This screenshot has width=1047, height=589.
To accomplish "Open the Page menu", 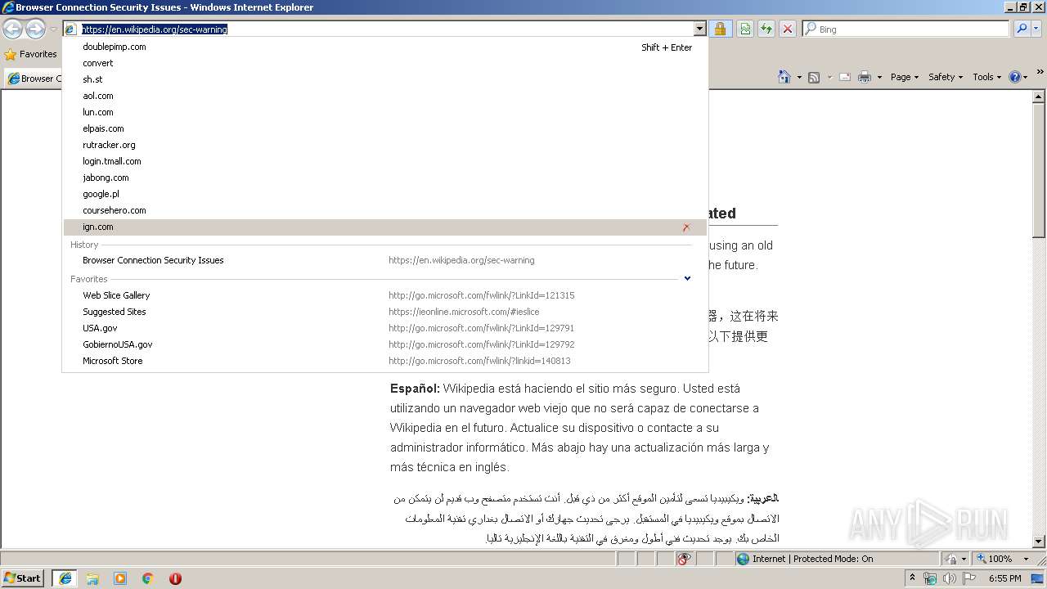I will 905,77.
